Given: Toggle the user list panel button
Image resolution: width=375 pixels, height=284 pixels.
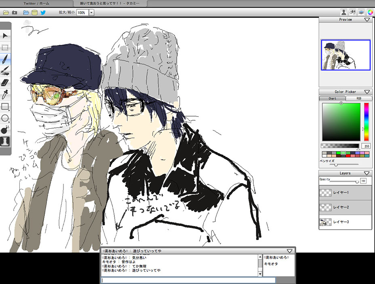Looking at the screenshot, I should click(x=343, y=13).
